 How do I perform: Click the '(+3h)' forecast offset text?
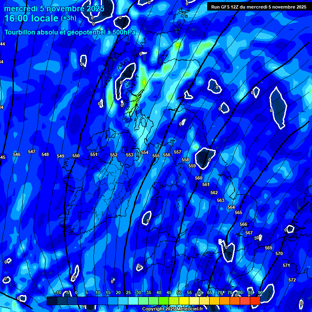(68, 19)
